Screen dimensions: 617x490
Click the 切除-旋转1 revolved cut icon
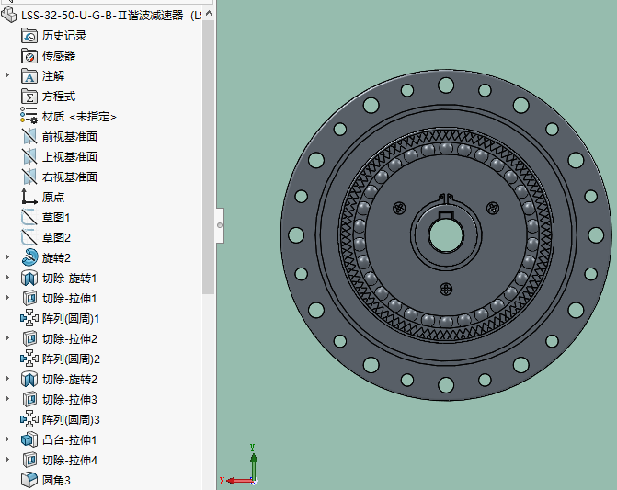(x=29, y=278)
